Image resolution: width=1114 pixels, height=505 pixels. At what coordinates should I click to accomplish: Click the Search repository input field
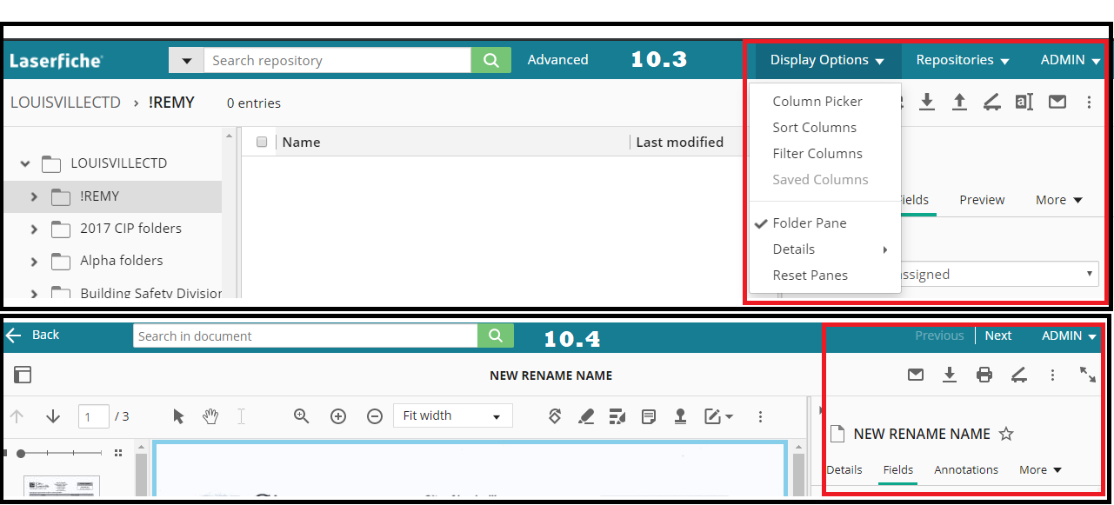tap(337, 60)
